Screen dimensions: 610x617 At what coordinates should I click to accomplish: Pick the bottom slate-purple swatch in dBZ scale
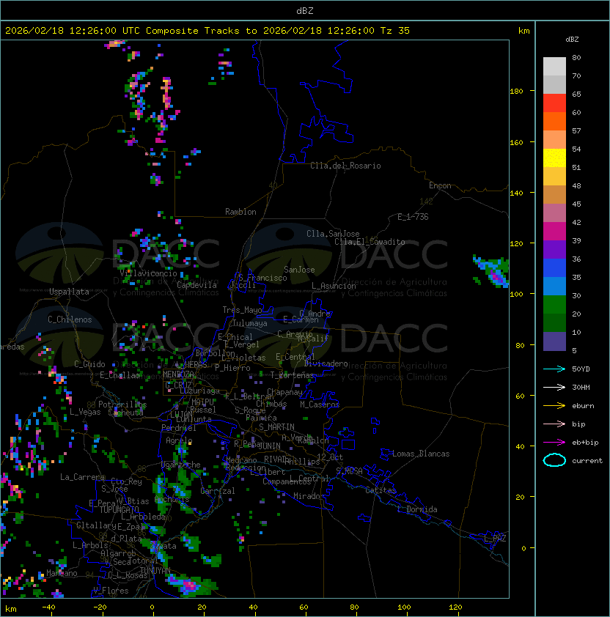click(554, 341)
